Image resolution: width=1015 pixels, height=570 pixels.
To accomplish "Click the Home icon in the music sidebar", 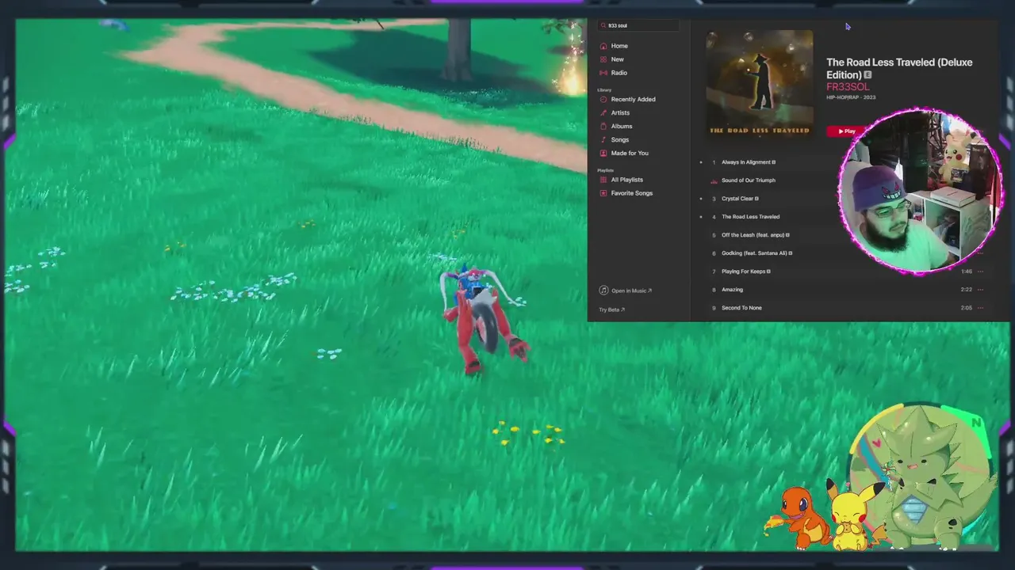I will (603, 46).
